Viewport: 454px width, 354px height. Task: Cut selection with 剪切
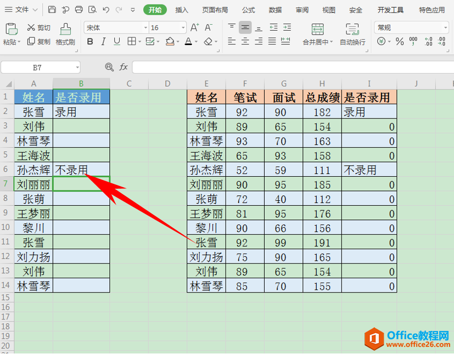39,28
